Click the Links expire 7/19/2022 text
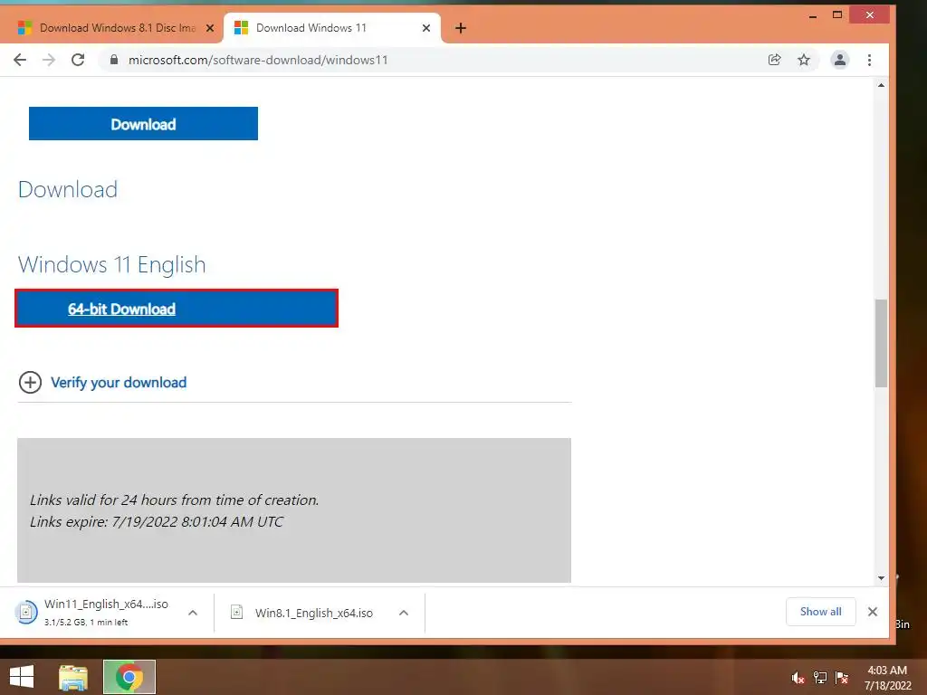The width and height of the screenshot is (927, 695). (156, 522)
